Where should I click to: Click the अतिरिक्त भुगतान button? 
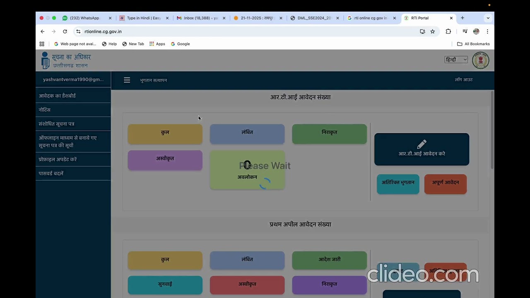398,184
